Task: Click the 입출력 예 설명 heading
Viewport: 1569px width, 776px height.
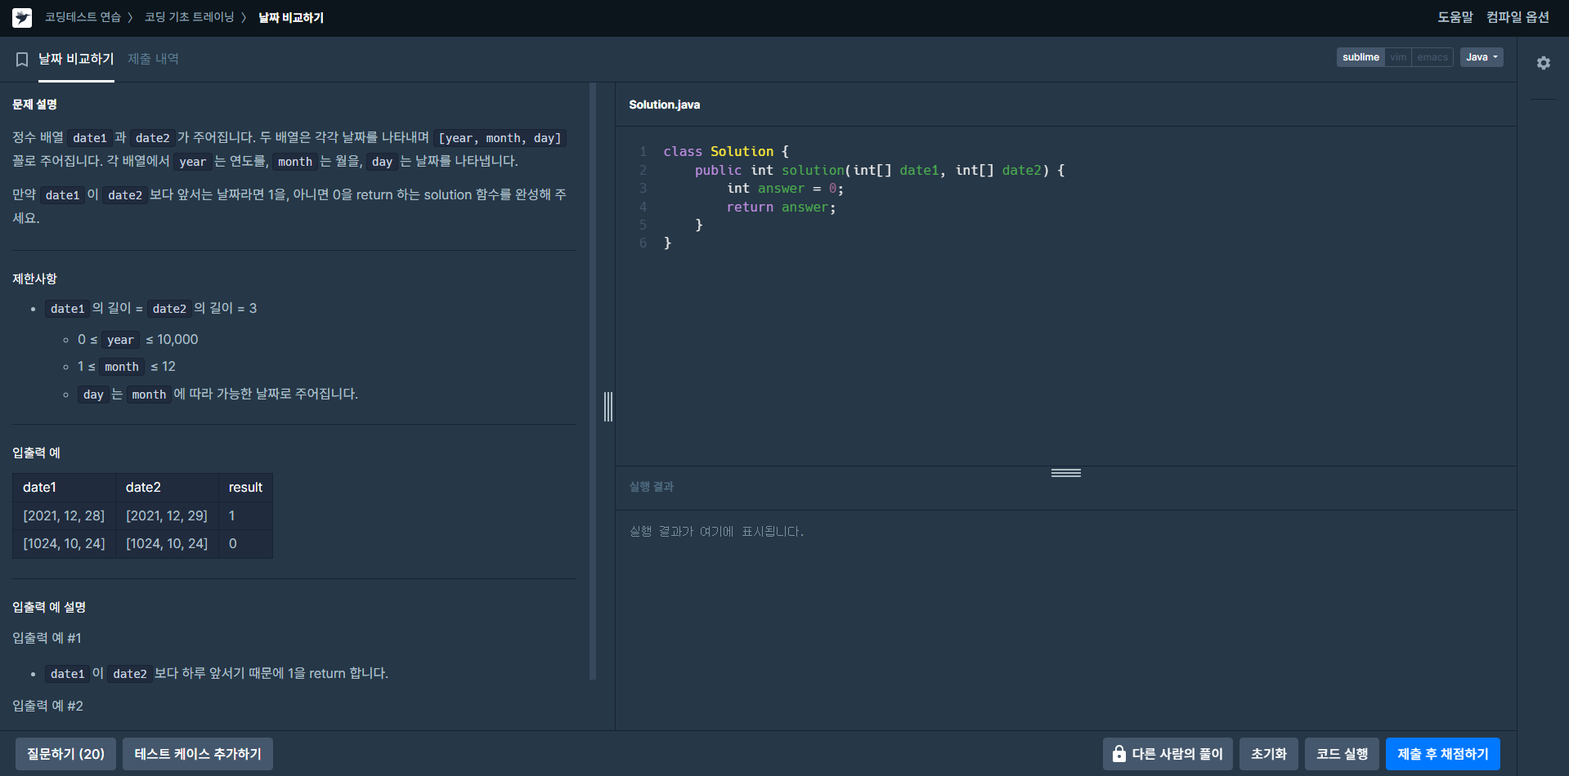Action: (x=49, y=608)
